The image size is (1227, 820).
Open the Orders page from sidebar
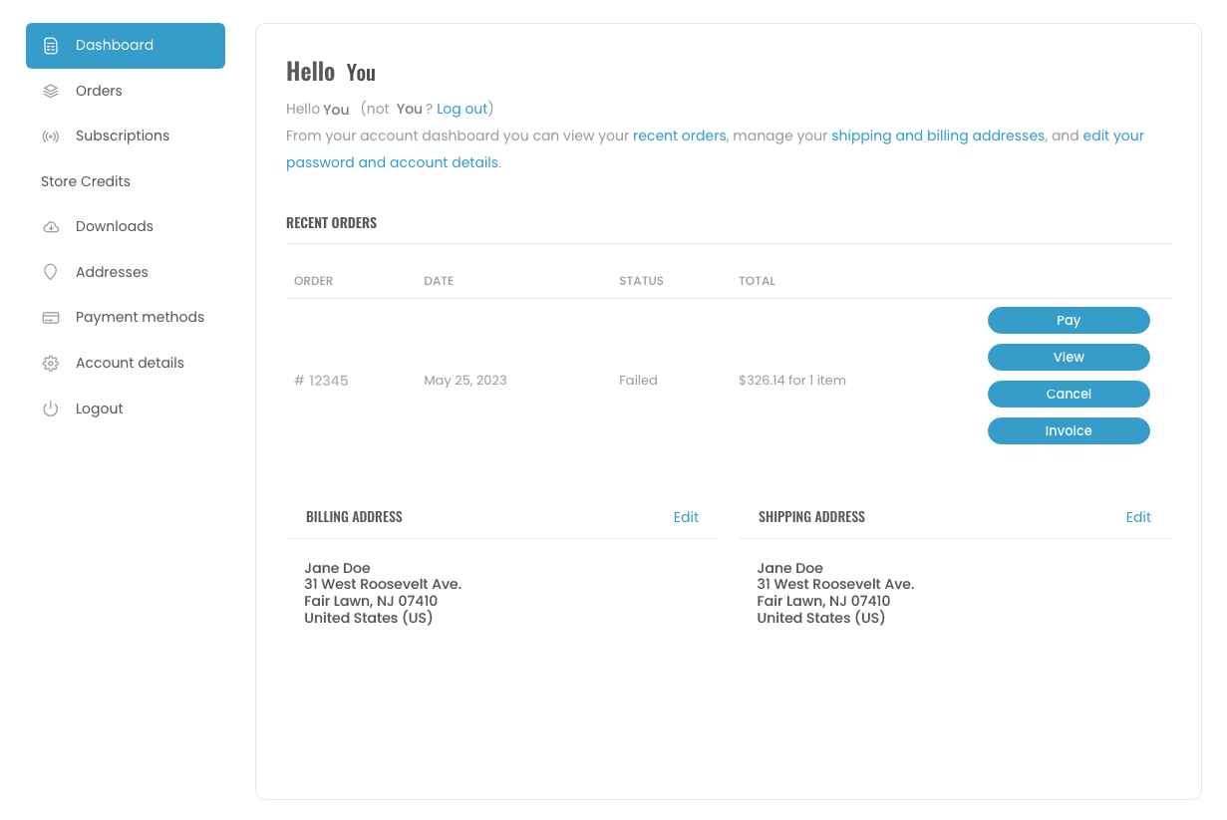(99, 91)
